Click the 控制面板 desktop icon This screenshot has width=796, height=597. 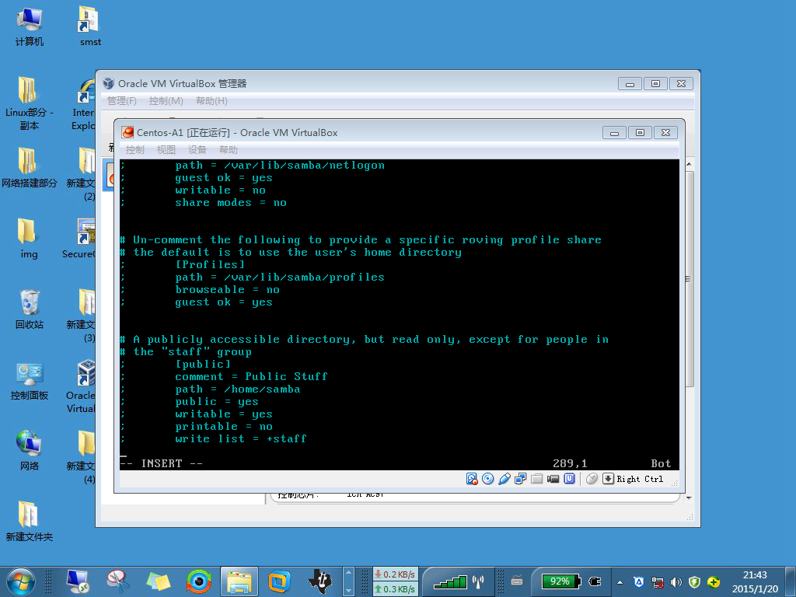click(x=29, y=381)
